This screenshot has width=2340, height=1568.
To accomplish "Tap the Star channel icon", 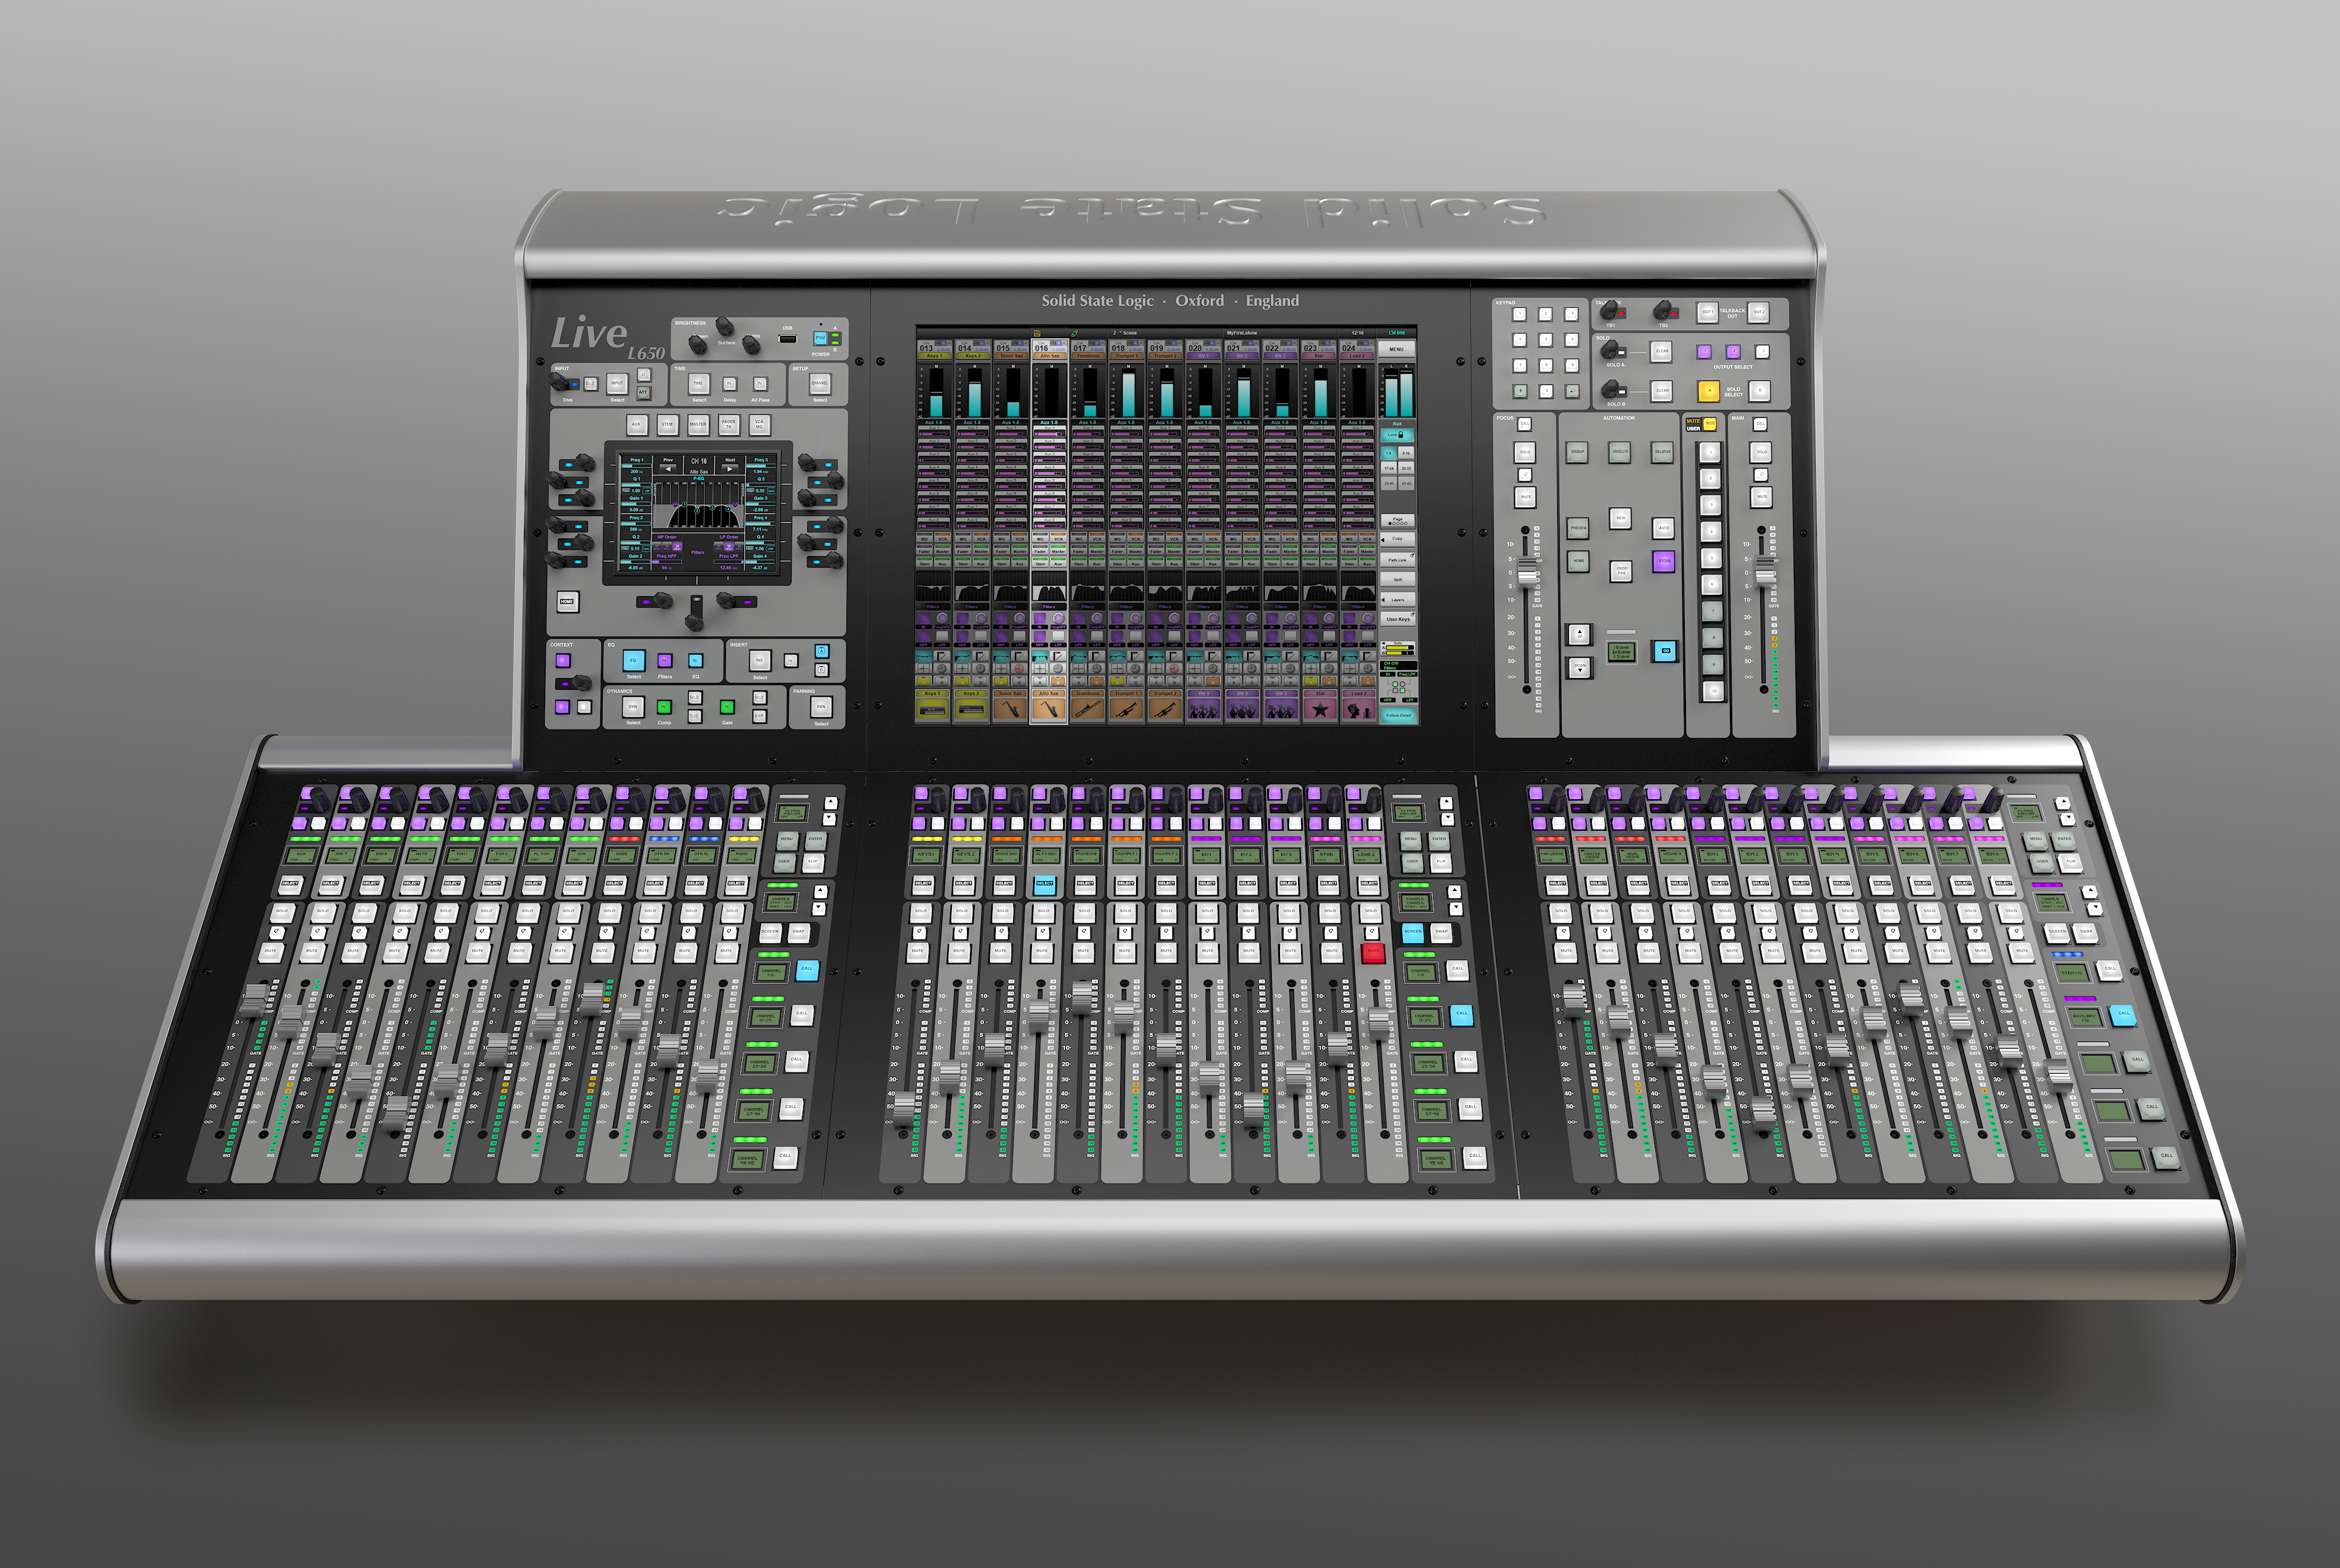I will pyautogui.click(x=1319, y=709).
